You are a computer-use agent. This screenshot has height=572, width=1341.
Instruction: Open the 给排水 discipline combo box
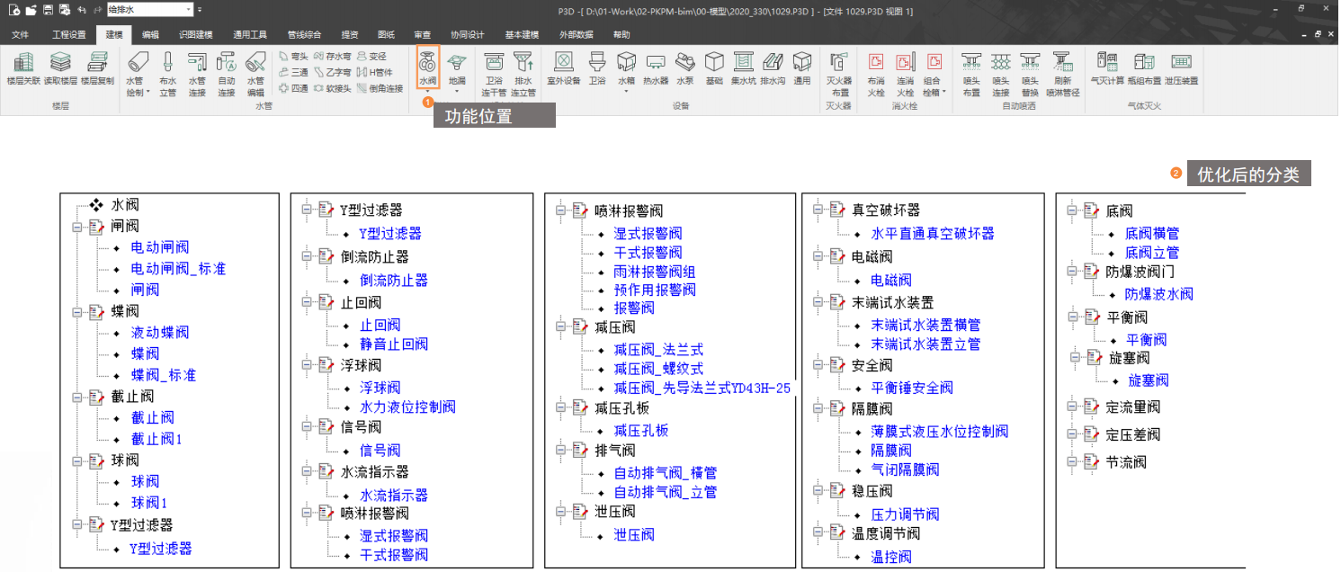pyautogui.click(x=149, y=10)
